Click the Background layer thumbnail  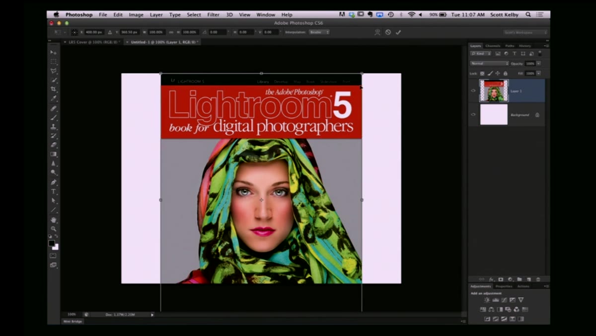click(494, 114)
